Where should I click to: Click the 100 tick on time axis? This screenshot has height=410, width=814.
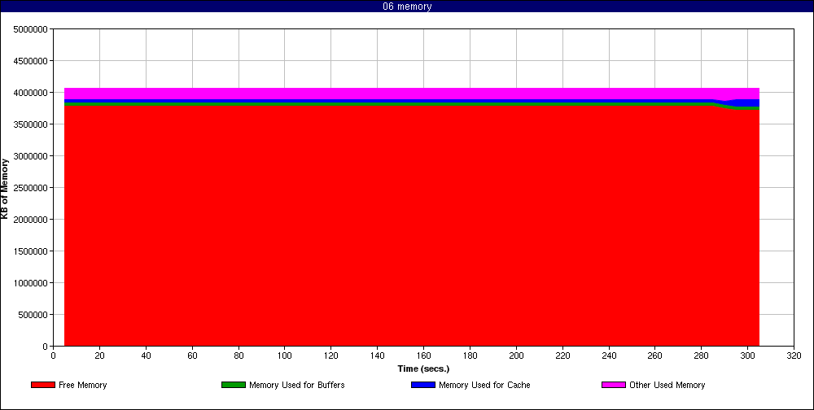click(x=284, y=356)
